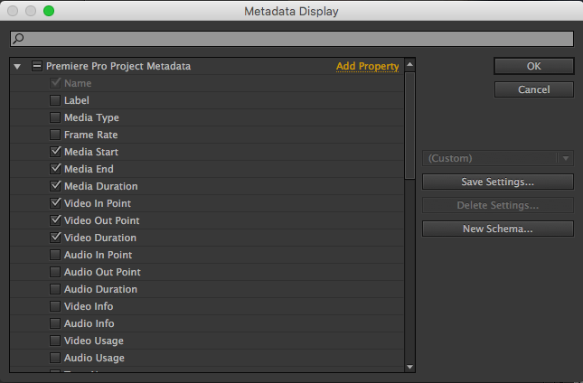Click Save Settings... button
583x383 pixels.
coord(497,182)
